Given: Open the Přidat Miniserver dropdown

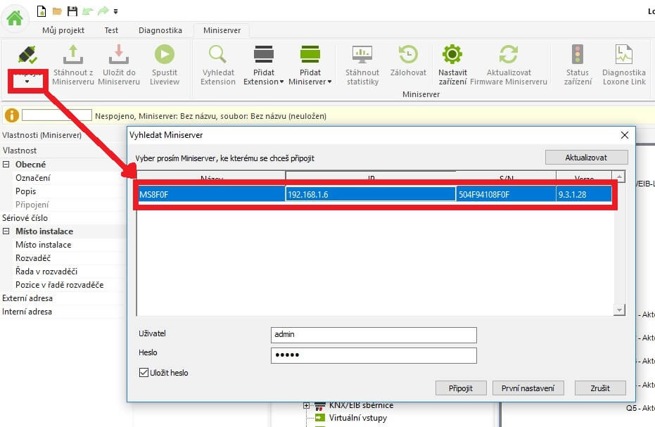Looking at the screenshot, I should coord(310,77).
